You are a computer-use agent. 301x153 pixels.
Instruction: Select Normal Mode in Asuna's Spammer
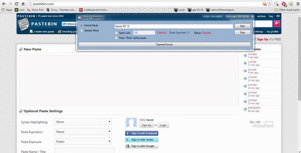click(82, 25)
